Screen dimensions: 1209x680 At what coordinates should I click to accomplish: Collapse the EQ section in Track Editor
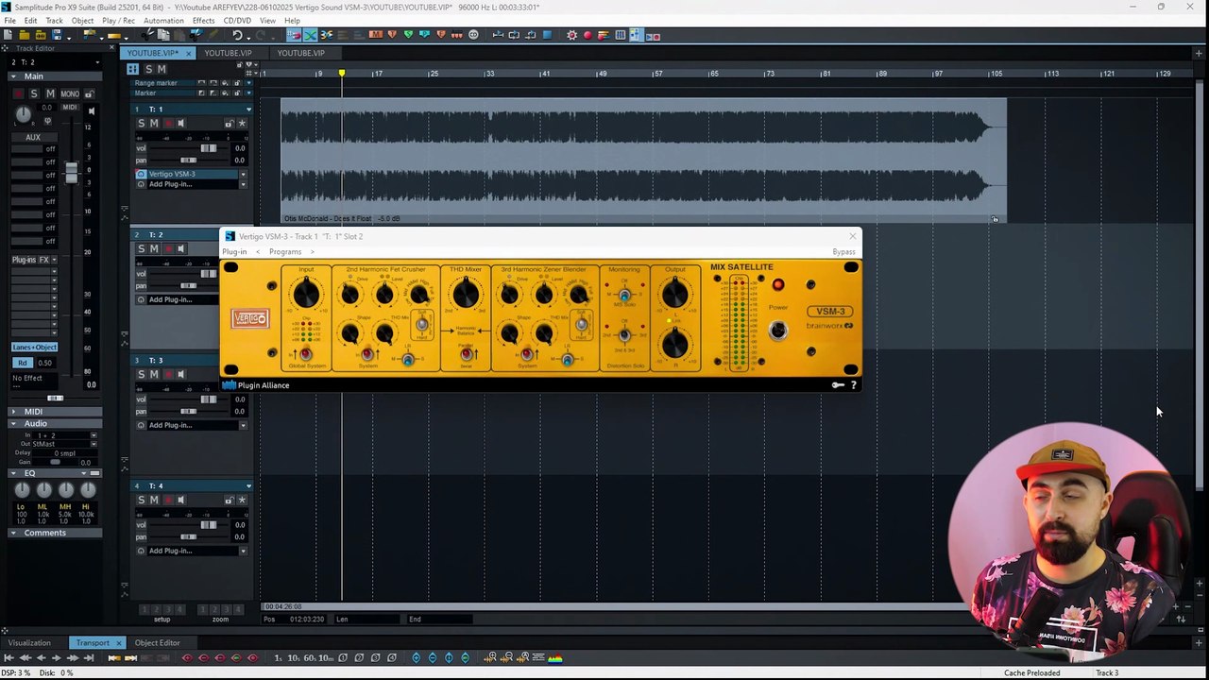click(x=13, y=473)
